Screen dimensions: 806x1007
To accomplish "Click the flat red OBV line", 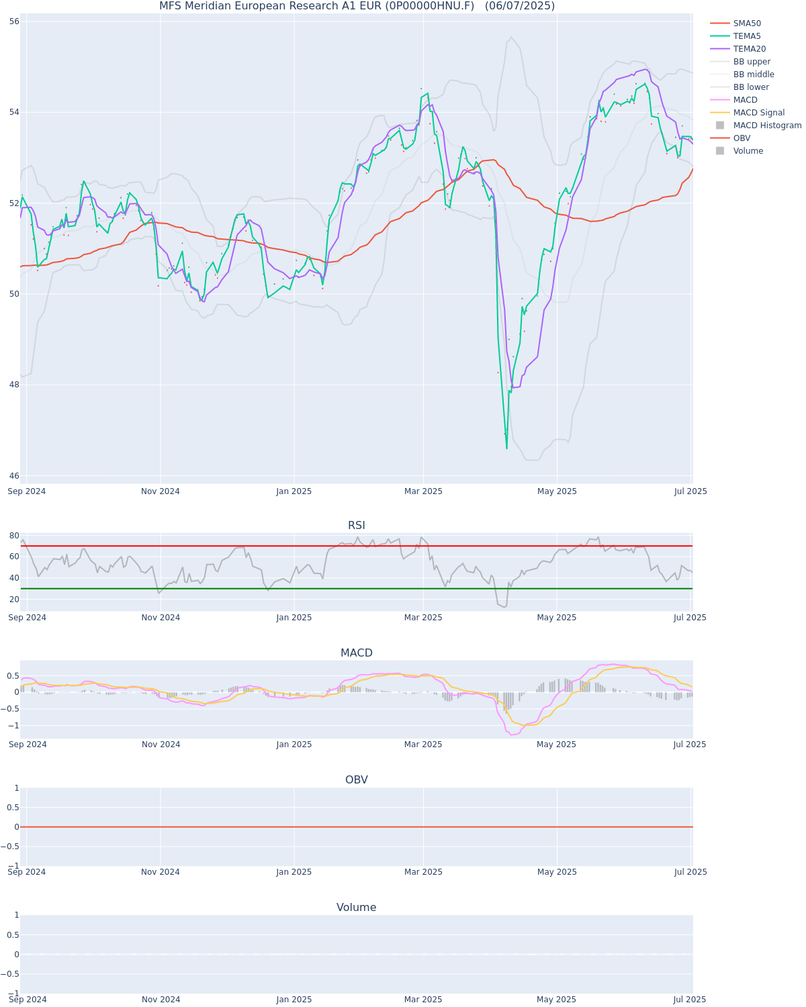I will (357, 827).
